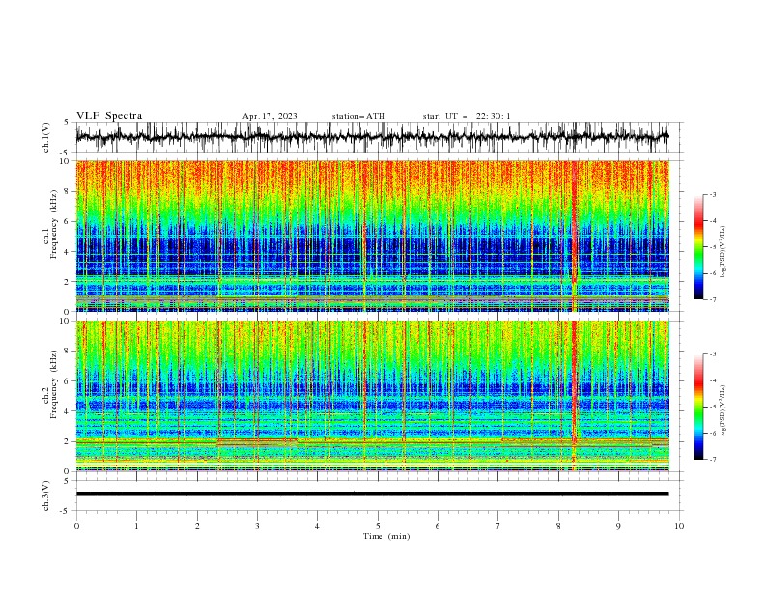Viewport: 765px width, 591px height.
Task: Click the time axis tick label '0'
Action: 76,526
